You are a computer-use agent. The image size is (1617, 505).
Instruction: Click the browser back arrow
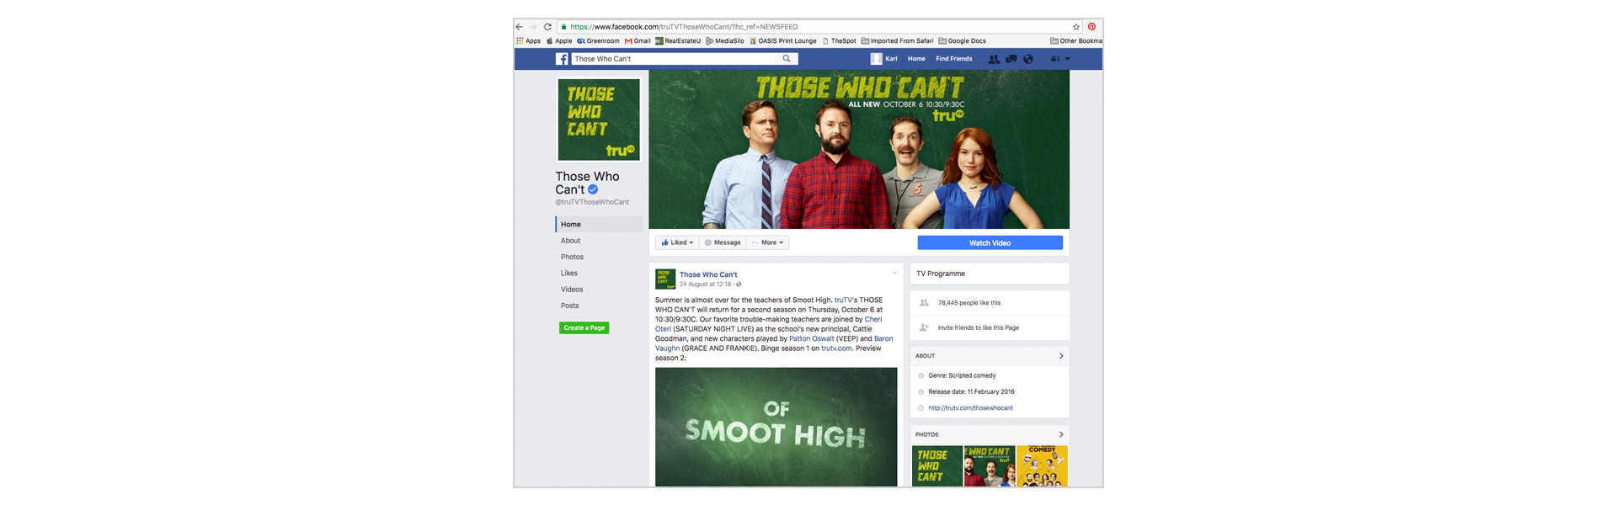point(520,27)
